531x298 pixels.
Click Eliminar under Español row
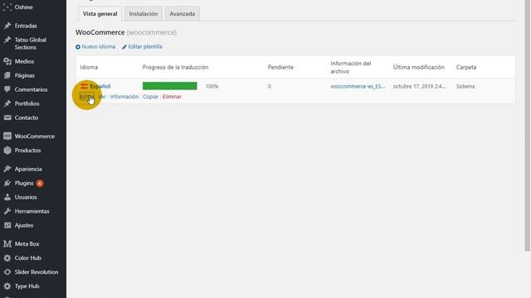coord(172,97)
